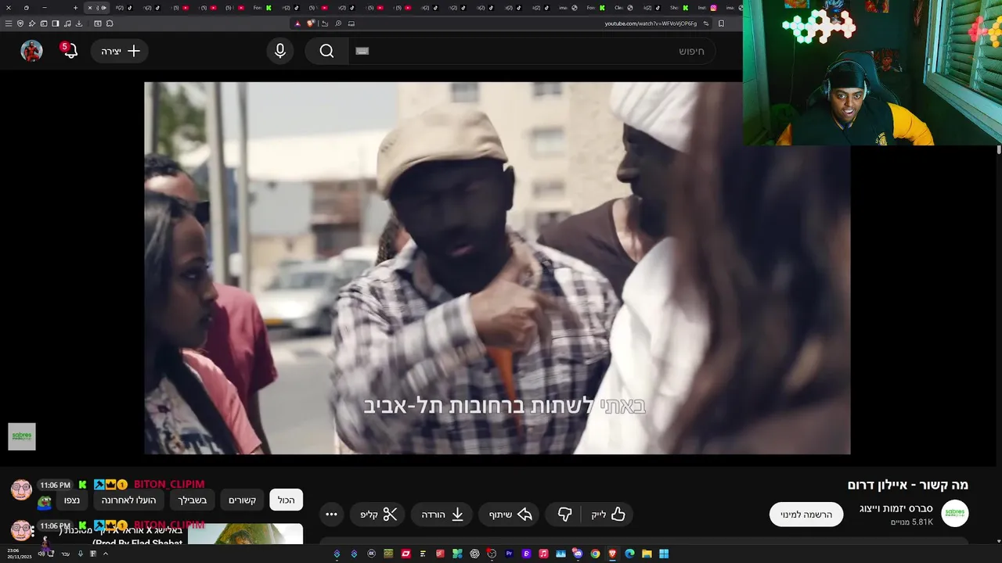Click the YouTube search magnifier button

pyautogui.click(x=326, y=51)
